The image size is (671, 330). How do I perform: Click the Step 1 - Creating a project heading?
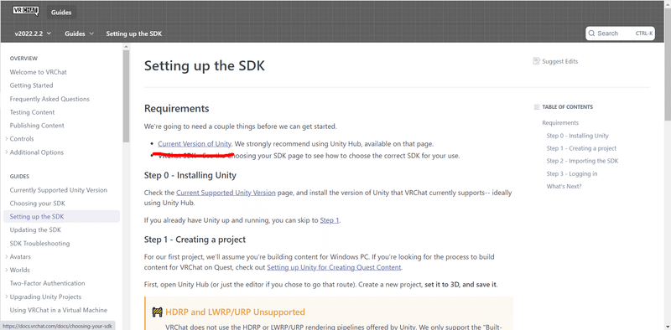coord(195,240)
